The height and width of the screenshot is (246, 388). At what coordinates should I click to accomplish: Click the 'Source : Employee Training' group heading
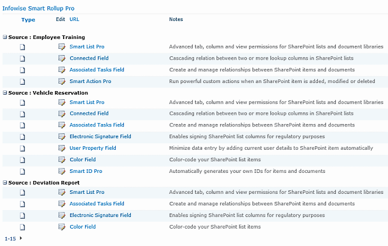pyautogui.click(x=46, y=37)
